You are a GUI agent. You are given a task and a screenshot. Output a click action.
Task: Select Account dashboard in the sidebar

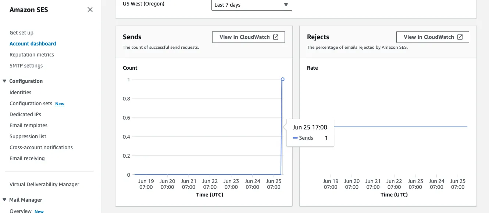click(x=33, y=43)
